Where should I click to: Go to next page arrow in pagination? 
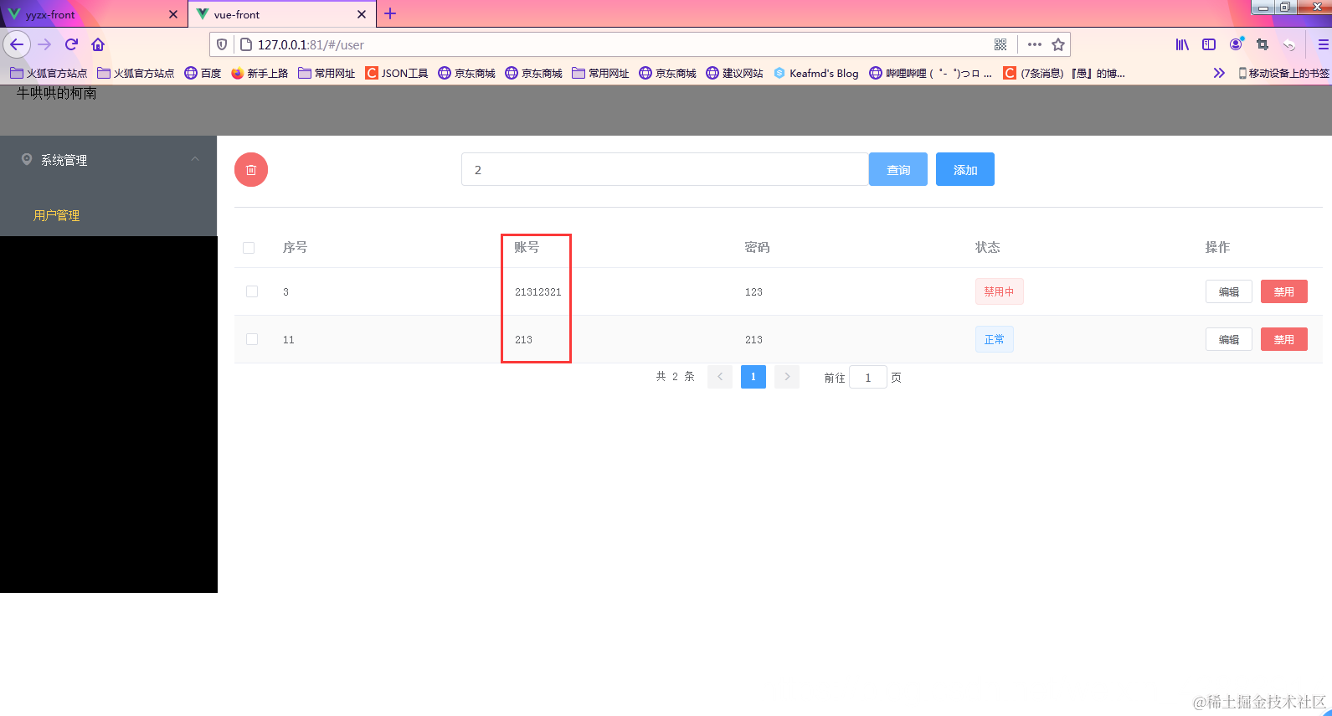click(x=787, y=377)
